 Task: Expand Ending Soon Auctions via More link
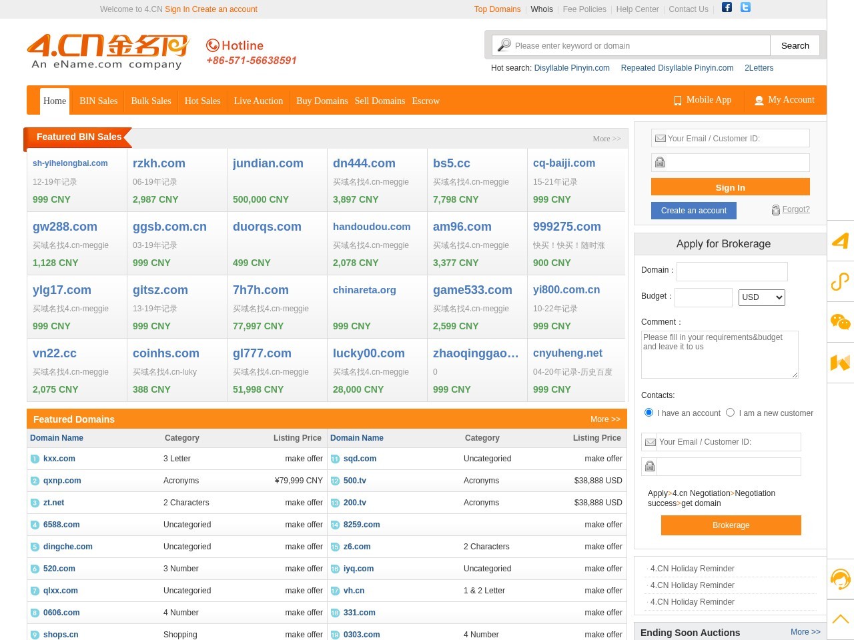click(805, 632)
